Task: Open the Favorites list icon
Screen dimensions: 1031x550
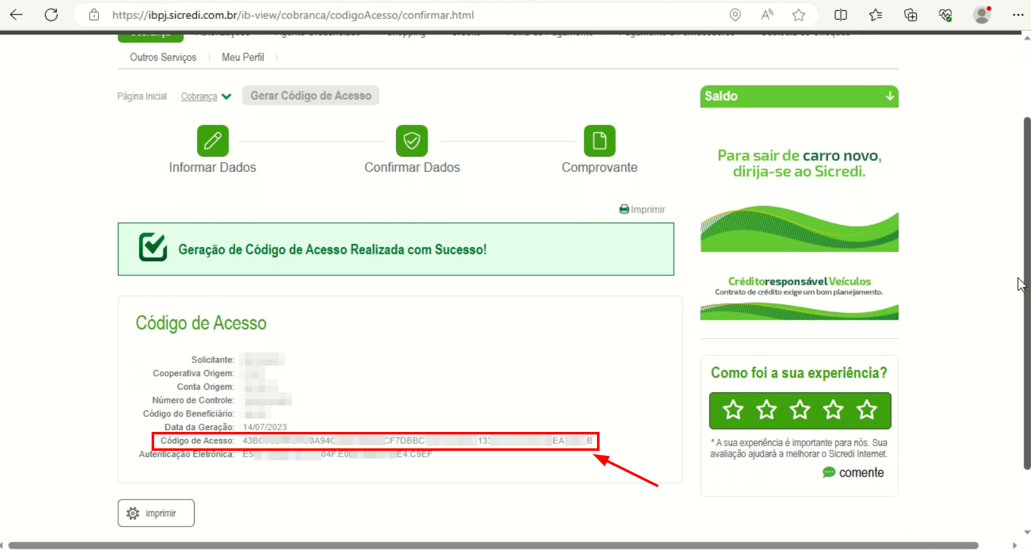Action: pyautogui.click(x=875, y=15)
